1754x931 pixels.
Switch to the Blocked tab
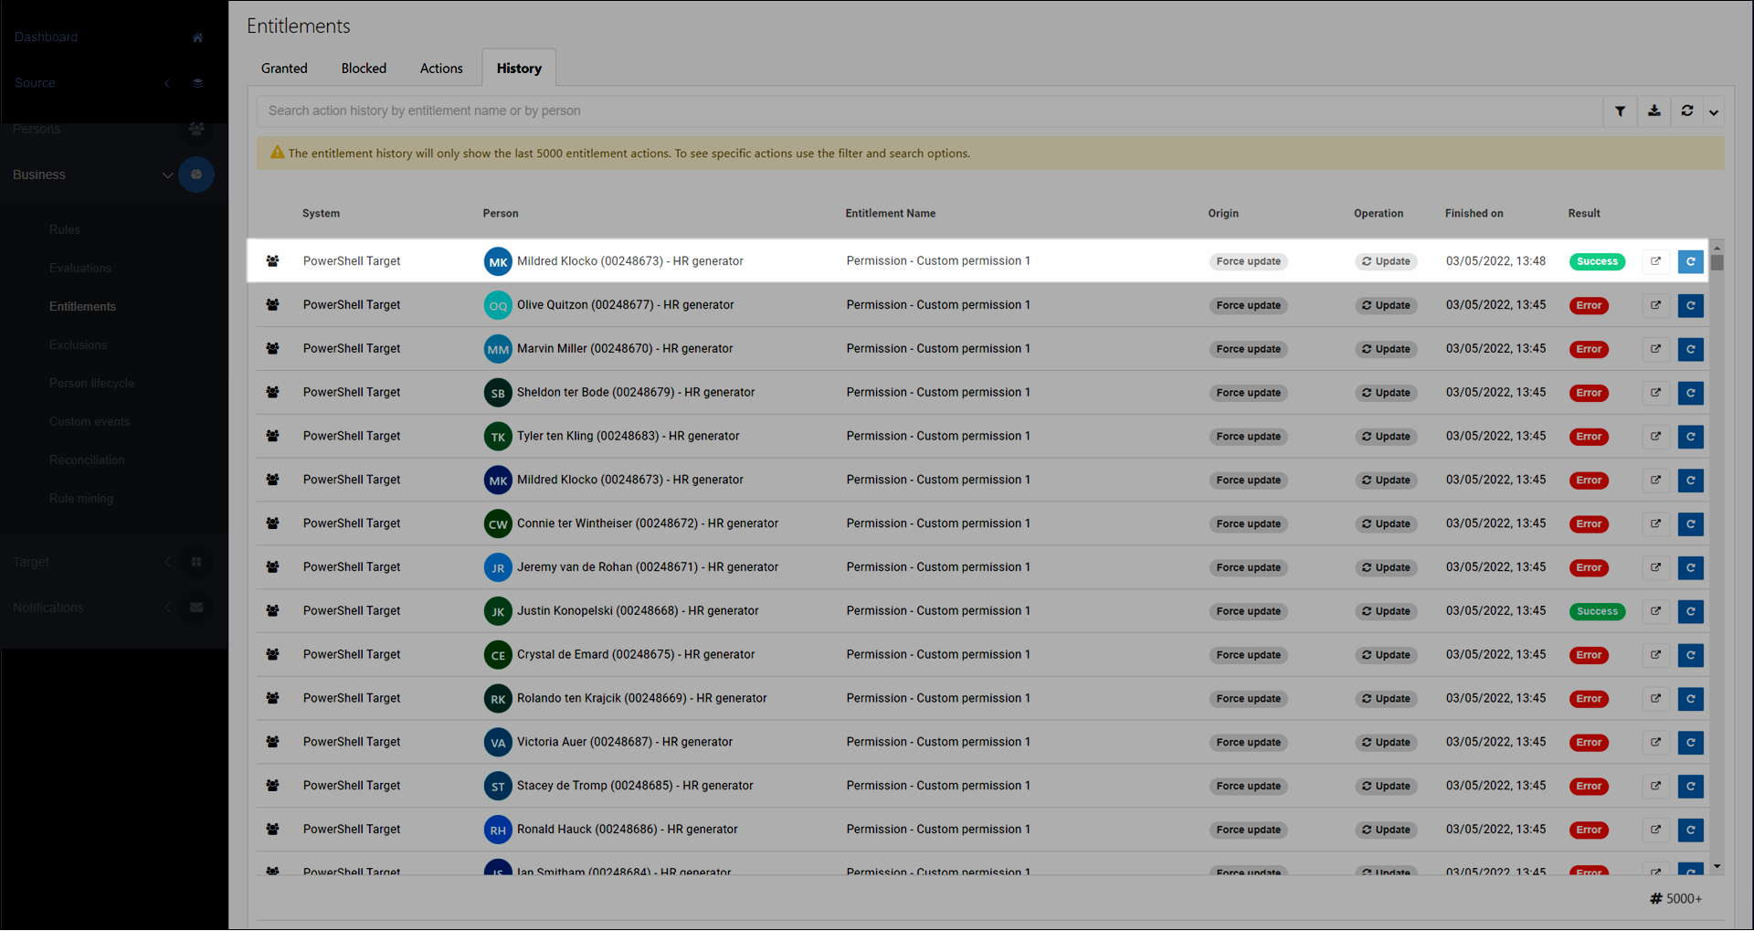(x=364, y=69)
